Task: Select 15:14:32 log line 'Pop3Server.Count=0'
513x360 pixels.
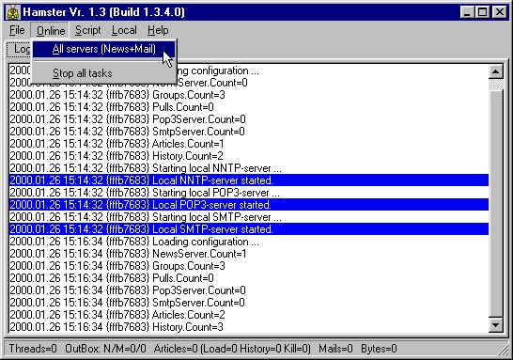Action: [x=249, y=119]
